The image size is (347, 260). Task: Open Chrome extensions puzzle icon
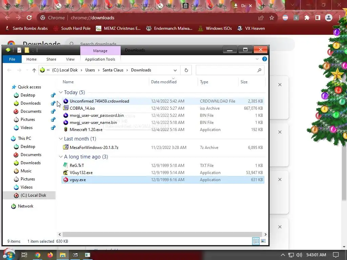coord(307,18)
